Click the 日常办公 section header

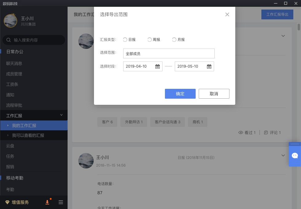coord(15,52)
